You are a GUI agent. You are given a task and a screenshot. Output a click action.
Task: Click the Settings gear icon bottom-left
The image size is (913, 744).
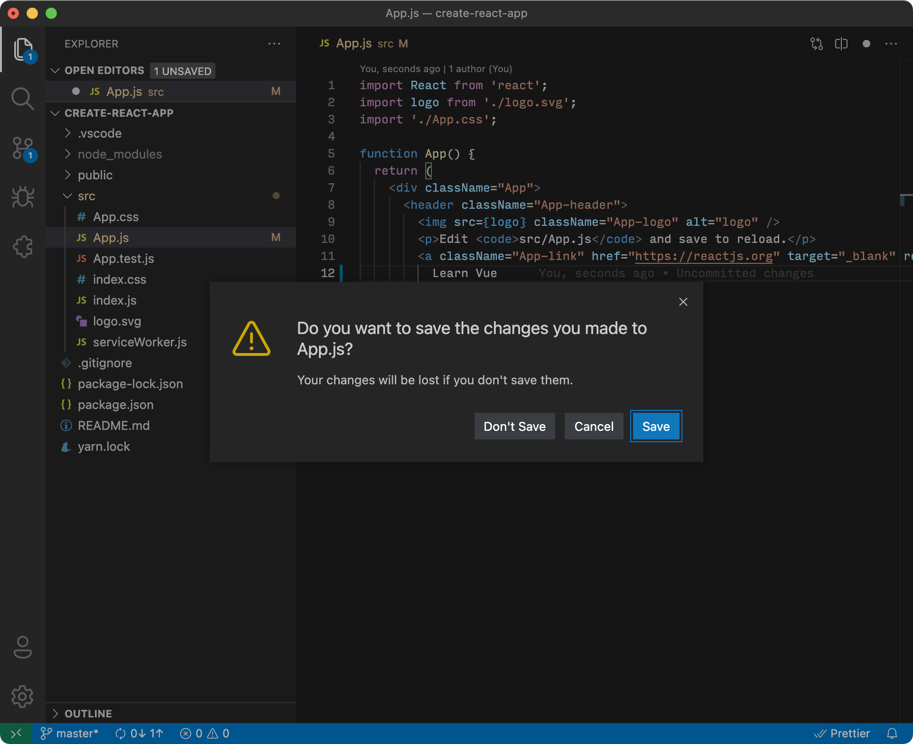[22, 694]
